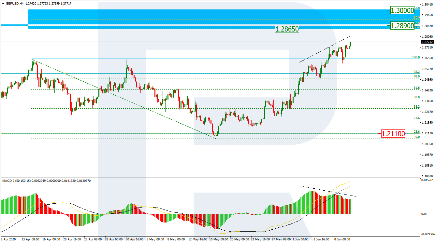The width and height of the screenshot is (435, 243).
Task: Click the 28 Apr 00:00 time label
Action: [x=114, y=239]
